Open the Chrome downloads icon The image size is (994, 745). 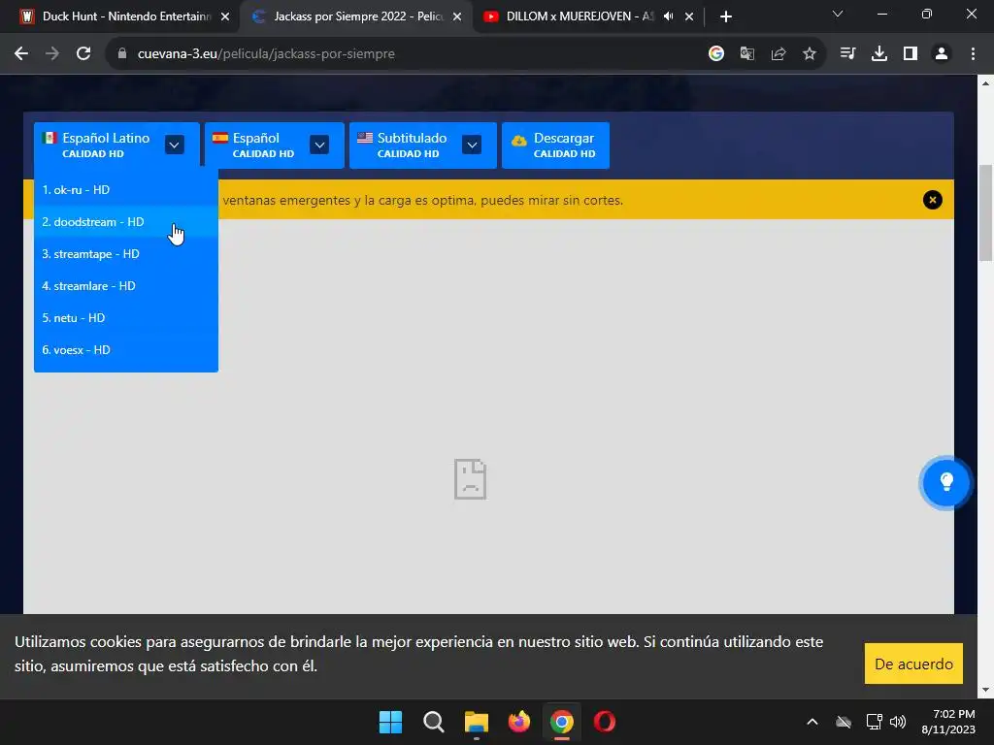click(x=879, y=54)
